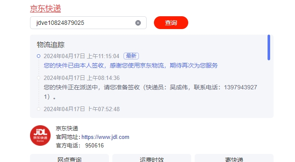Image resolution: width=295 pixels, height=162 pixels.
Task: Open the 网点查询 tab
Action: tap(69, 158)
